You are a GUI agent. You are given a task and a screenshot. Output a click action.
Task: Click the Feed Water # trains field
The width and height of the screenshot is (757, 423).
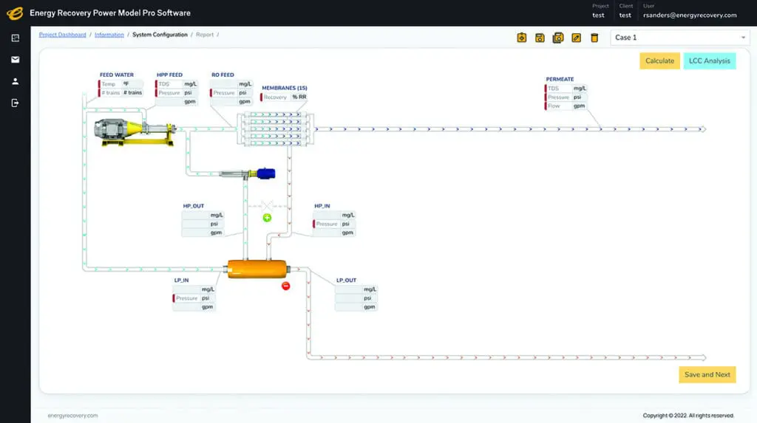click(120, 92)
